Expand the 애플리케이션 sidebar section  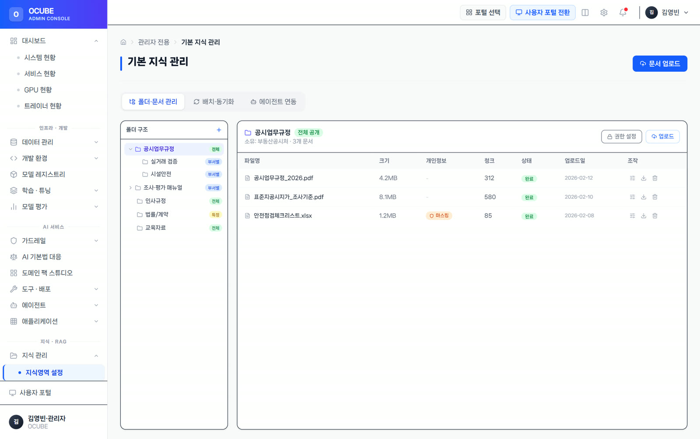96,321
